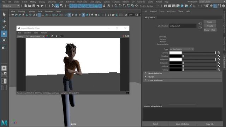Viewport: 226px width, 127px height.
Task: Click the Hide button beside Show
Action: click(213, 30)
